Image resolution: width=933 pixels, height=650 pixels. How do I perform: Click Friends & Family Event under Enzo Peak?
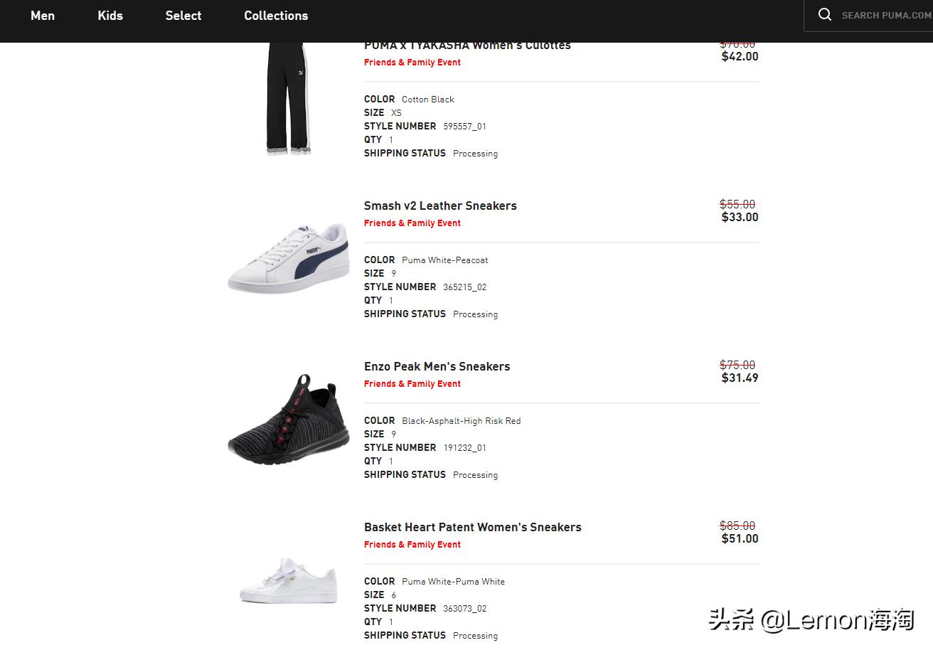pos(412,384)
